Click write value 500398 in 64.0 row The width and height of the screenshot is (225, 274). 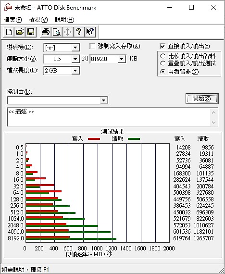(182, 193)
